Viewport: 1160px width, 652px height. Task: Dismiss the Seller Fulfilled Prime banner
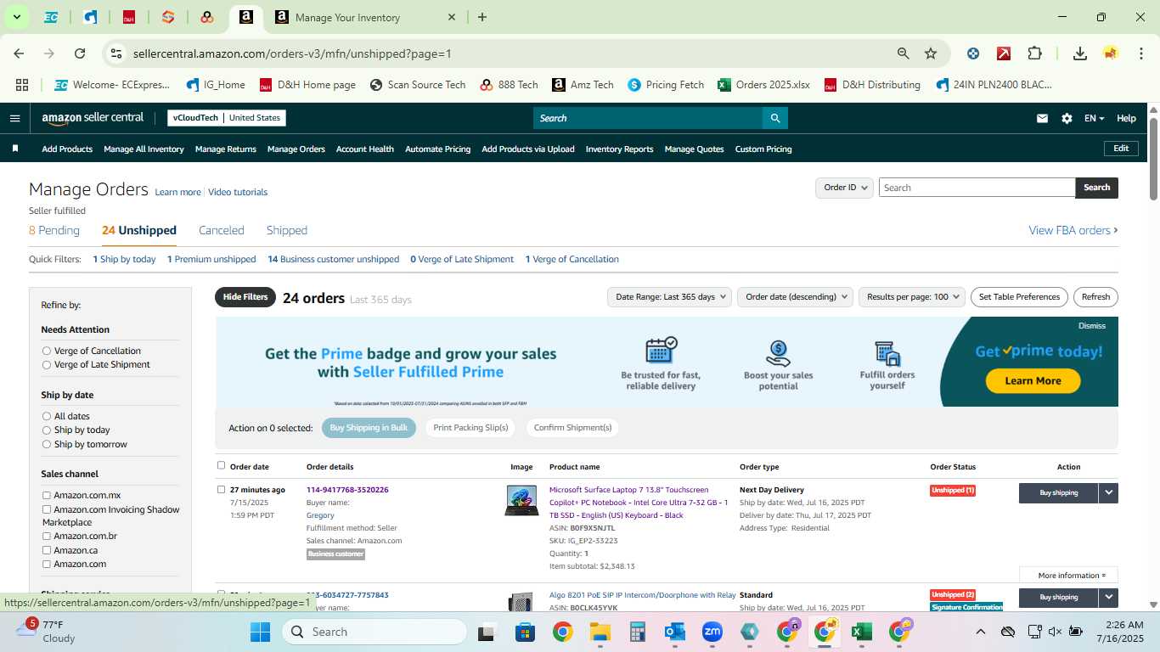(1092, 326)
